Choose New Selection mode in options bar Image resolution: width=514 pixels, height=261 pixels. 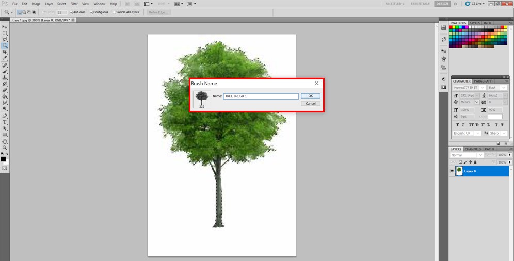click(x=19, y=12)
